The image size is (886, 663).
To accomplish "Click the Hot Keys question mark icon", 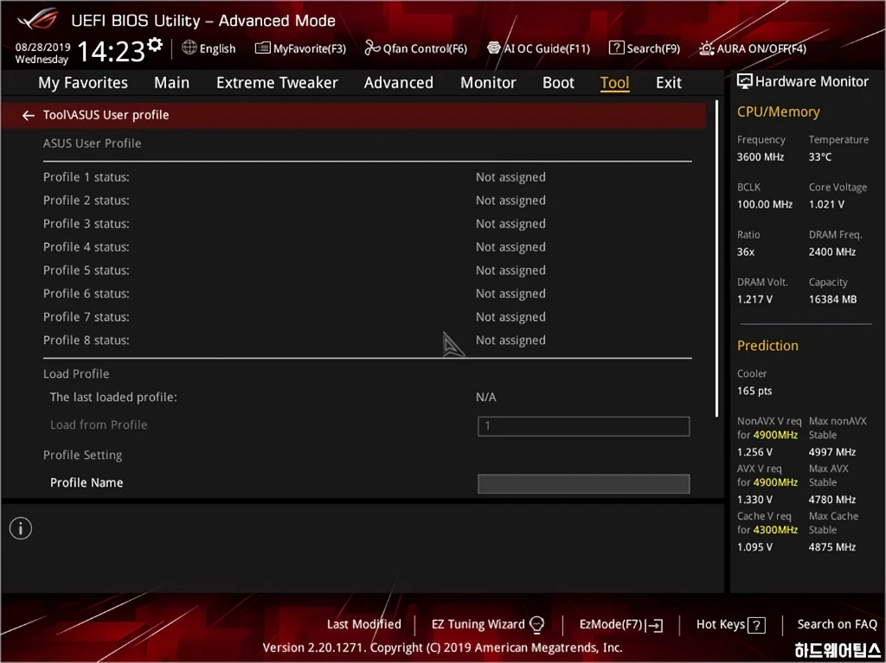I will coord(756,625).
